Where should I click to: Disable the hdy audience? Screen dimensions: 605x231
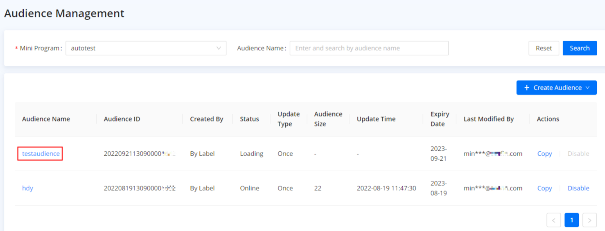click(x=578, y=188)
